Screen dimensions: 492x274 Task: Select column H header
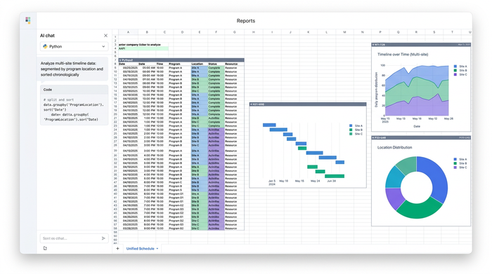(x=254, y=32)
